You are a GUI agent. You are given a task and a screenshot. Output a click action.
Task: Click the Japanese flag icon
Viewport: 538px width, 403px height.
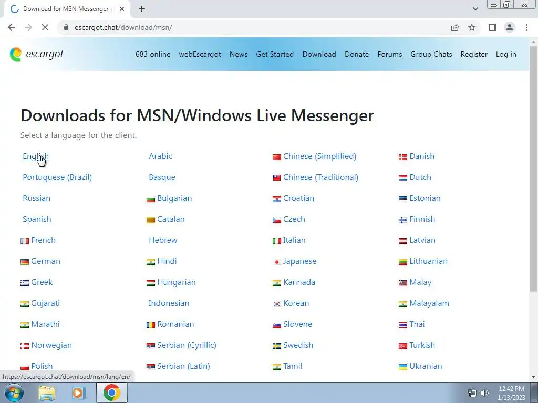pyautogui.click(x=277, y=262)
